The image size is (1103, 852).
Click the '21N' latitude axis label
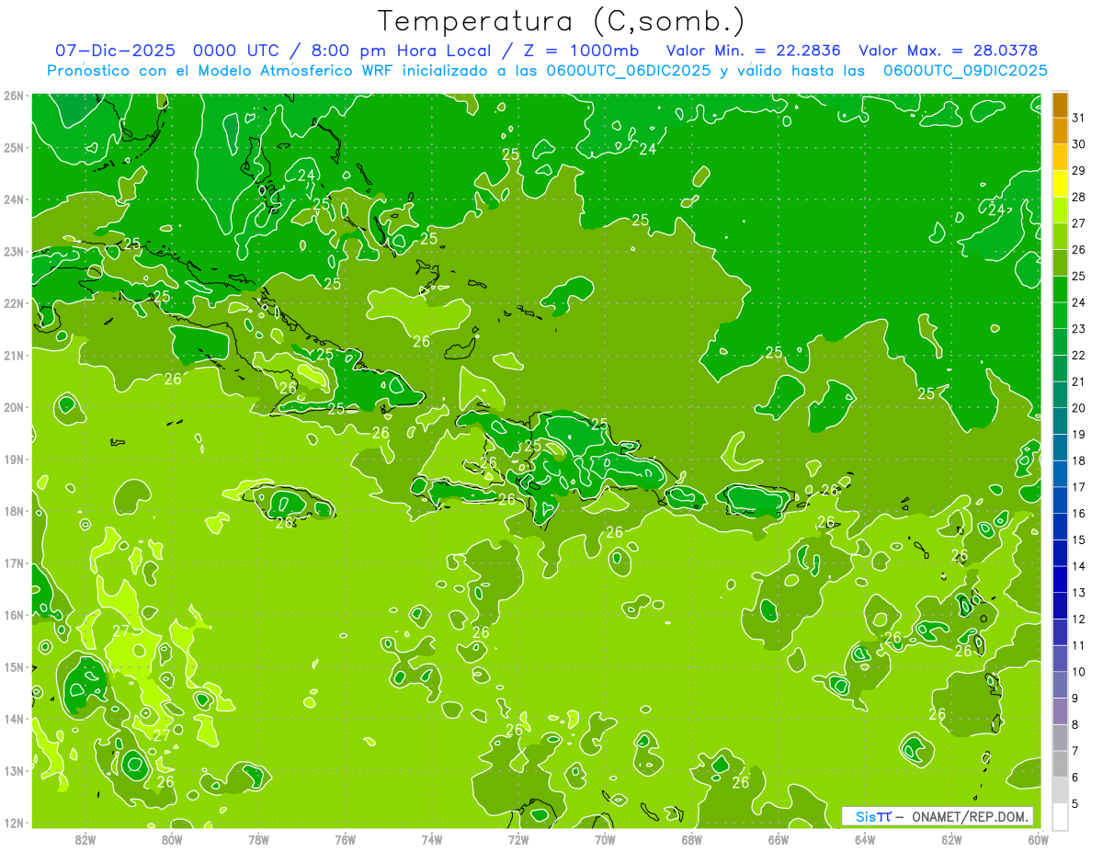click(x=13, y=356)
